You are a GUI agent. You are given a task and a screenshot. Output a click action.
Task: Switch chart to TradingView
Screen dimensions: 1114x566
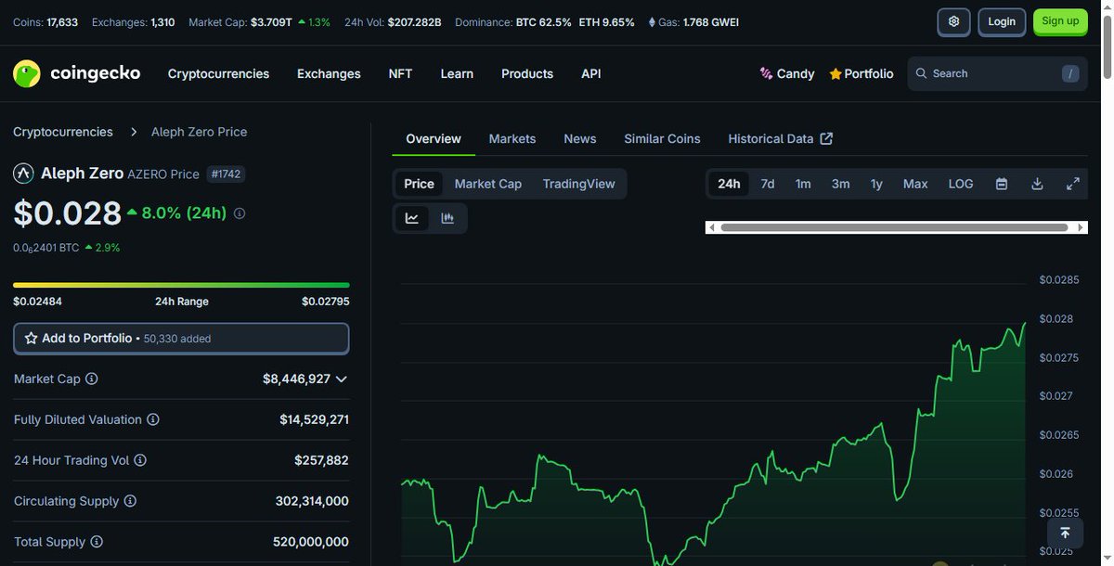pos(579,184)
